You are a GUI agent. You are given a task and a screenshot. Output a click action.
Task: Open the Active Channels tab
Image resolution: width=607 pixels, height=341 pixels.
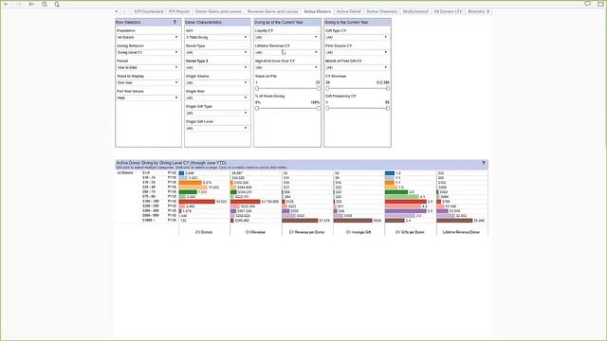381,11
